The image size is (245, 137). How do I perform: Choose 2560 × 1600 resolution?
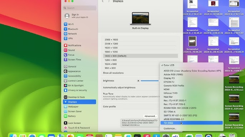pyautogui.click(x=140, y=40)
